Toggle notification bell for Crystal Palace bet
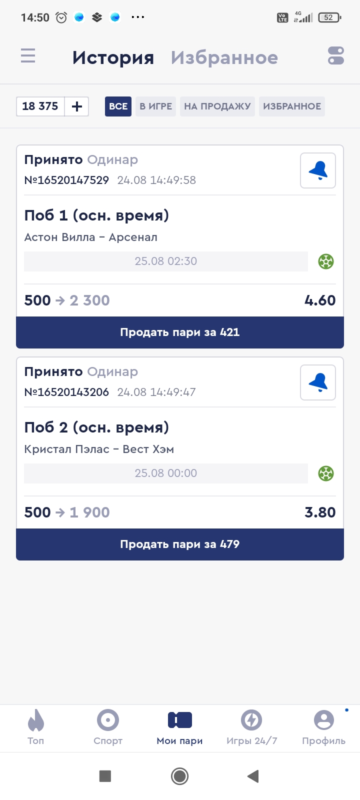360x800 pixels. 318,382
